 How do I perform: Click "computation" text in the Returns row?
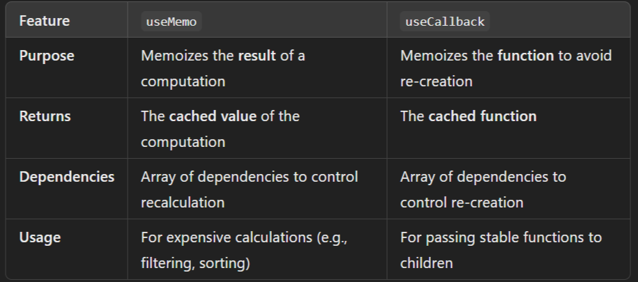(x=183, y=142)
